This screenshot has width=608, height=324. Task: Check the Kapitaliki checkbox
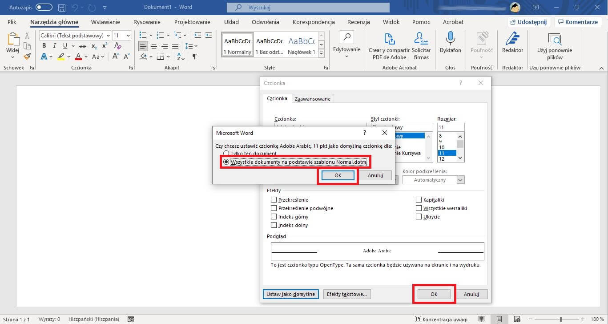point(419,200)
